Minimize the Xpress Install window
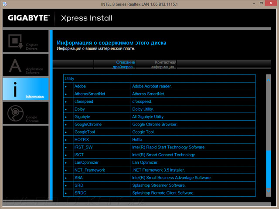279x209 pixels. [x=254, y=4]
